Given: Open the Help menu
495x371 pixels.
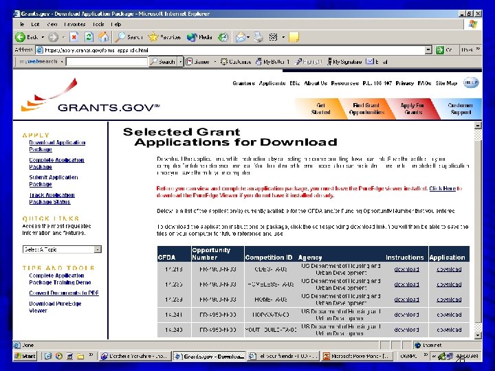Looking at the screenshot, I should [x=116, y=24].
